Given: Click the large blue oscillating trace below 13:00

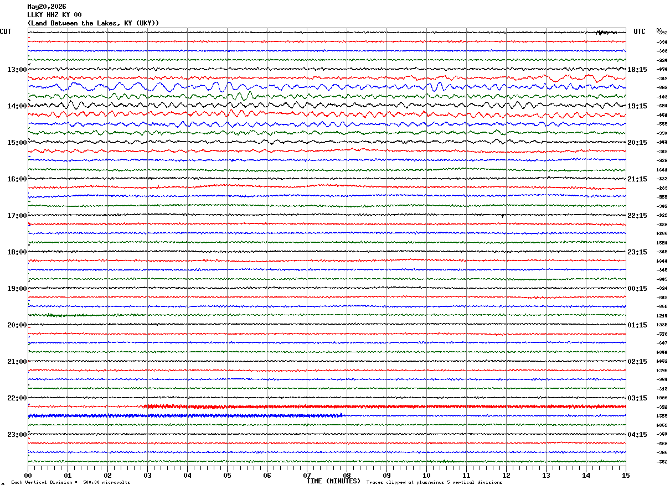Looking at the screenshot, I should click(327, 87).
